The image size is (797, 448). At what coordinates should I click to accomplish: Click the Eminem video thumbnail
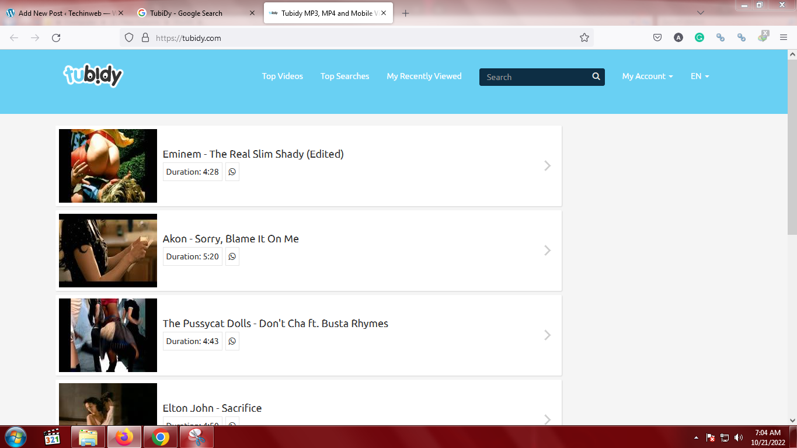(x=108, y=166)
